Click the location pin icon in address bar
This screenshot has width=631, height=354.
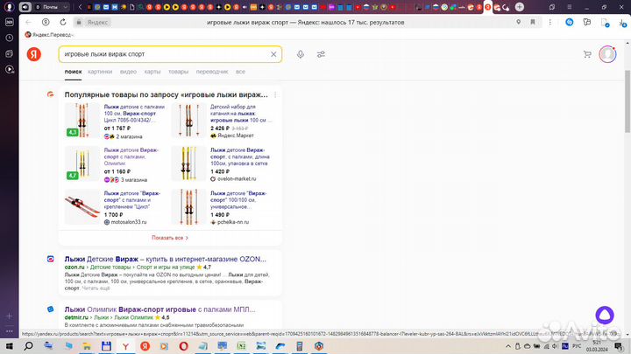tap(518, 22)
